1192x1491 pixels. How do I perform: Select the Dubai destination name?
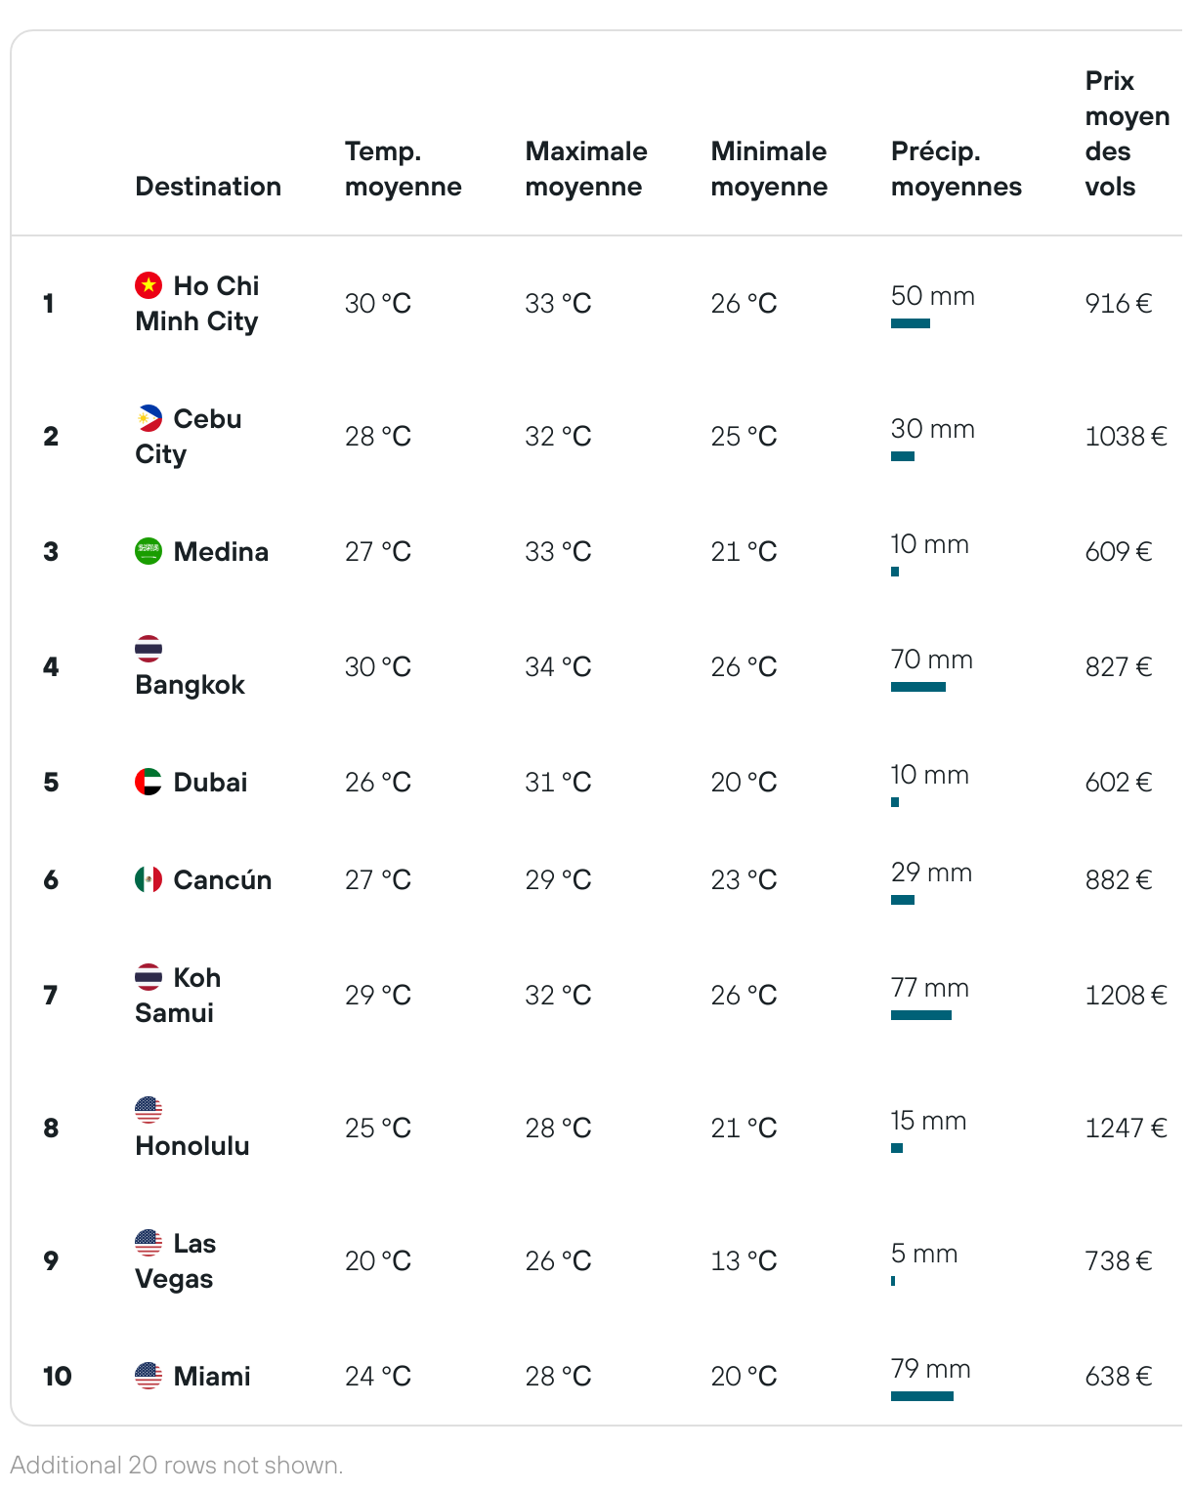point(210,782)
